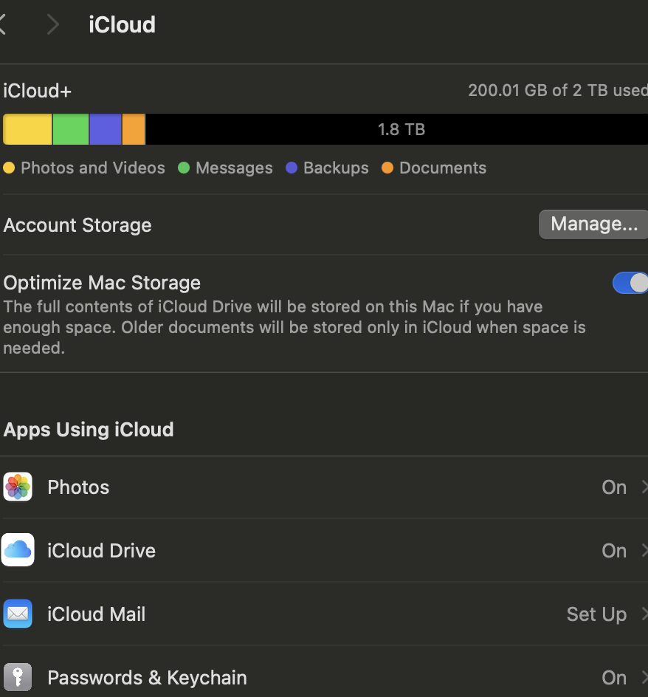Click the Optimize Mac Storage title
This screenshot has width=648, height=697.
(102, 283)
